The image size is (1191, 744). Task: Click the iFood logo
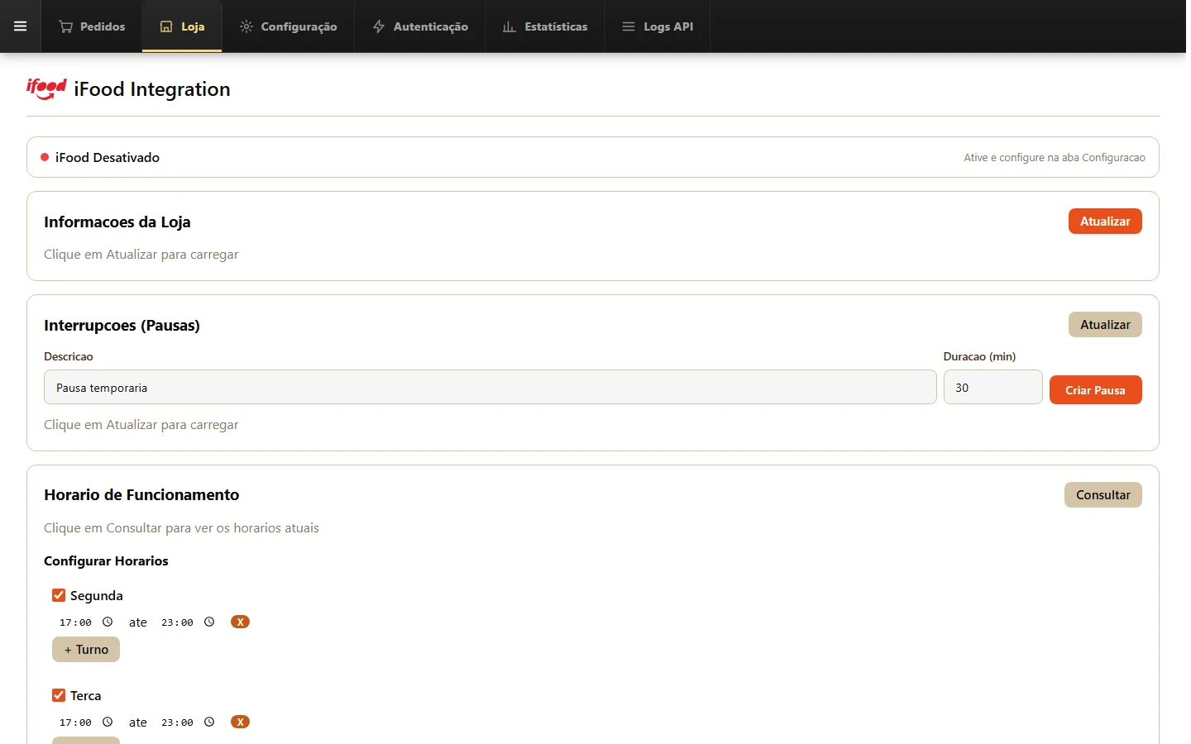[46, 88]
